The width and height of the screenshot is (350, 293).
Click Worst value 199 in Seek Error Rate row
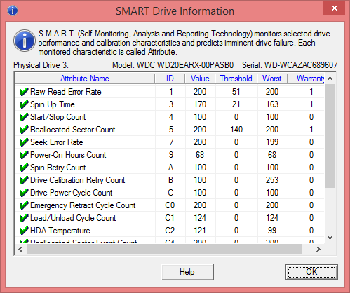pyautogui.click(x=272, y=142)
